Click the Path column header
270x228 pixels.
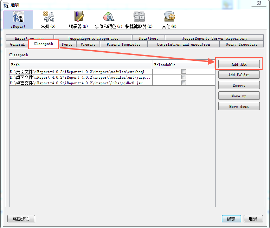pyautogui.click(x=81, y=65)
